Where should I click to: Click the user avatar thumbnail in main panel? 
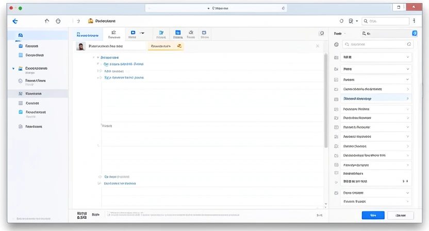tap(80, 46)
